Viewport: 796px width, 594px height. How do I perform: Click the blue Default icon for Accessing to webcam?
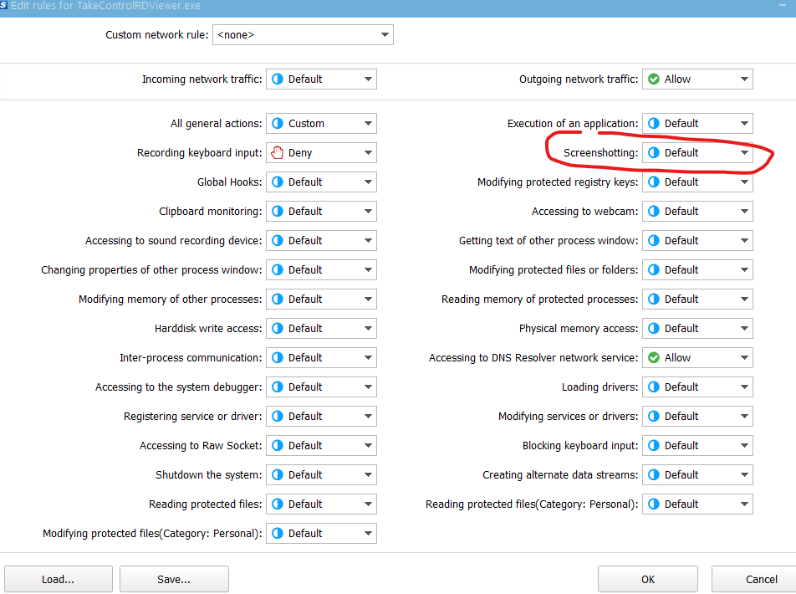click(x=654, y=212)
